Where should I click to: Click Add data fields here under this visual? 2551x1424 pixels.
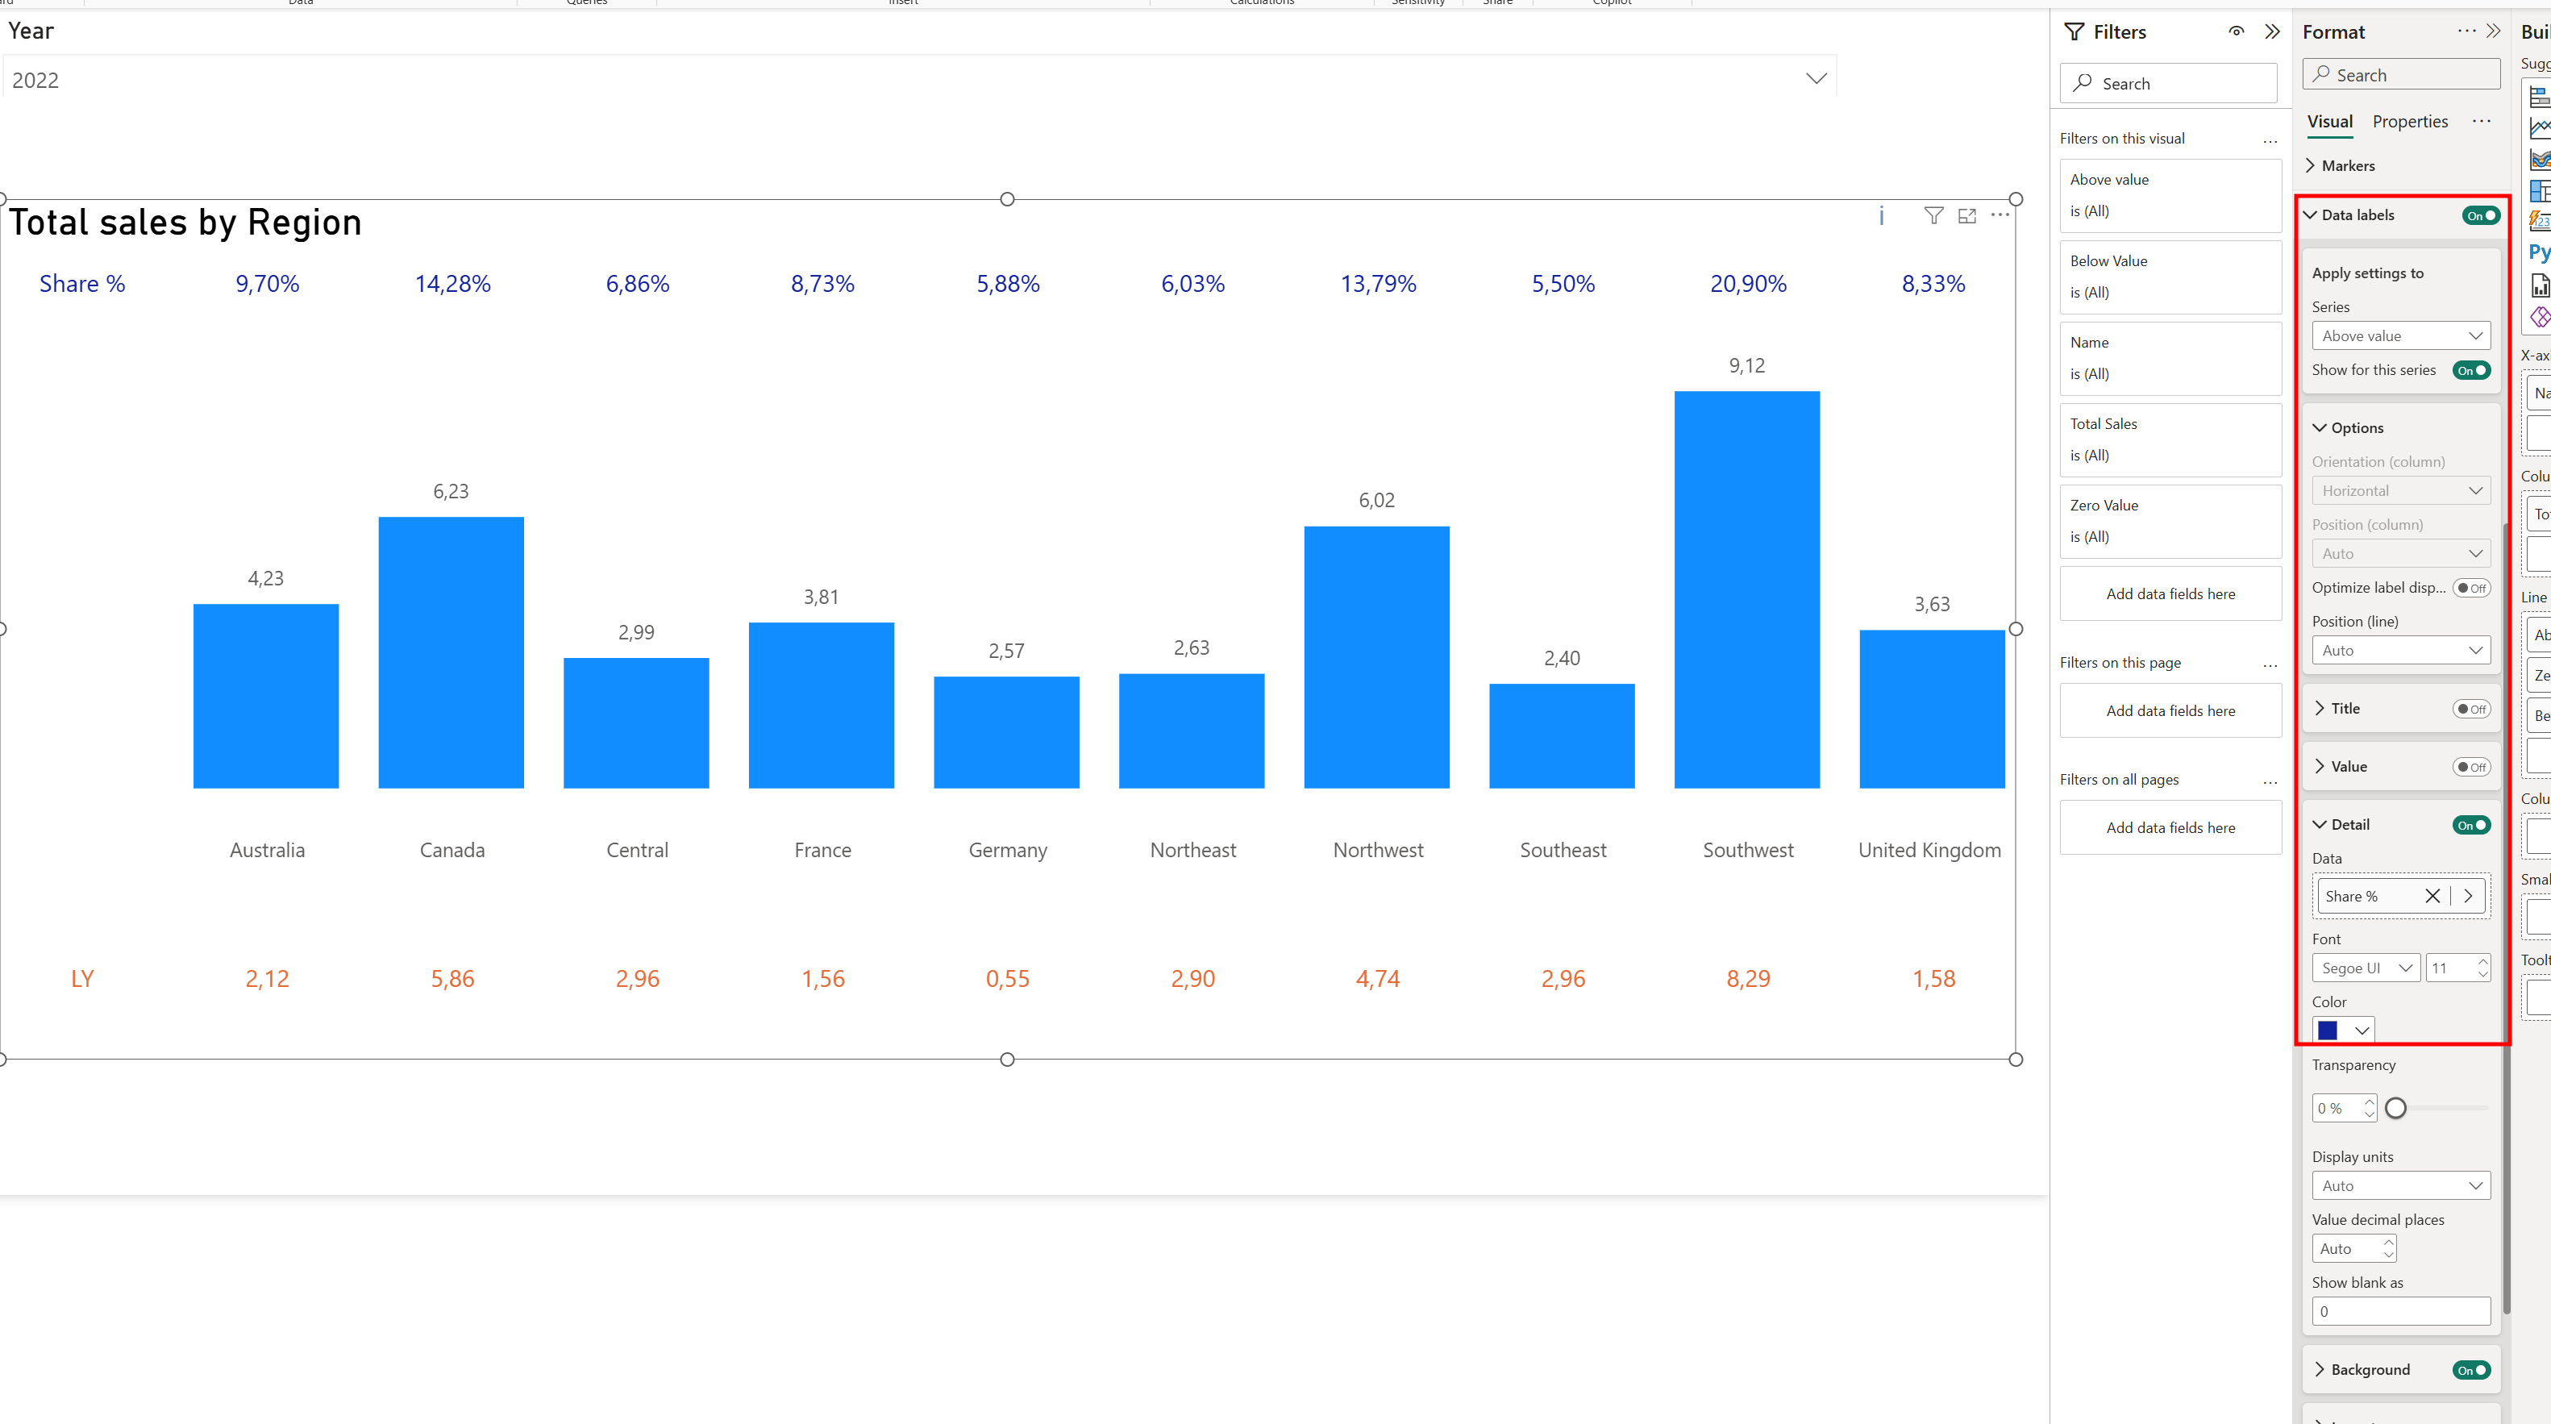pyautogui.click(x=2170, y=594)
